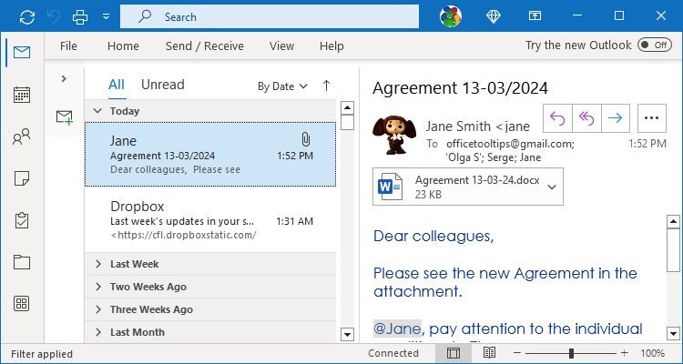Open the Help ribbon tab
This screenshot has width=683, height=364.
[331, 45]
